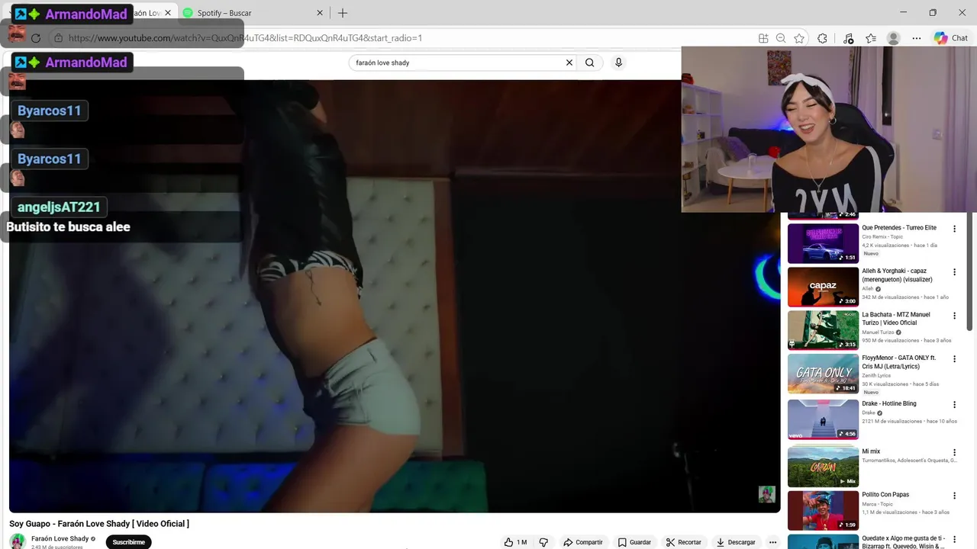Image resolution: width=977 pixels, height=549 pixels.
Task: Open Manuel Turizo channel name link
Action: (878, 332)
